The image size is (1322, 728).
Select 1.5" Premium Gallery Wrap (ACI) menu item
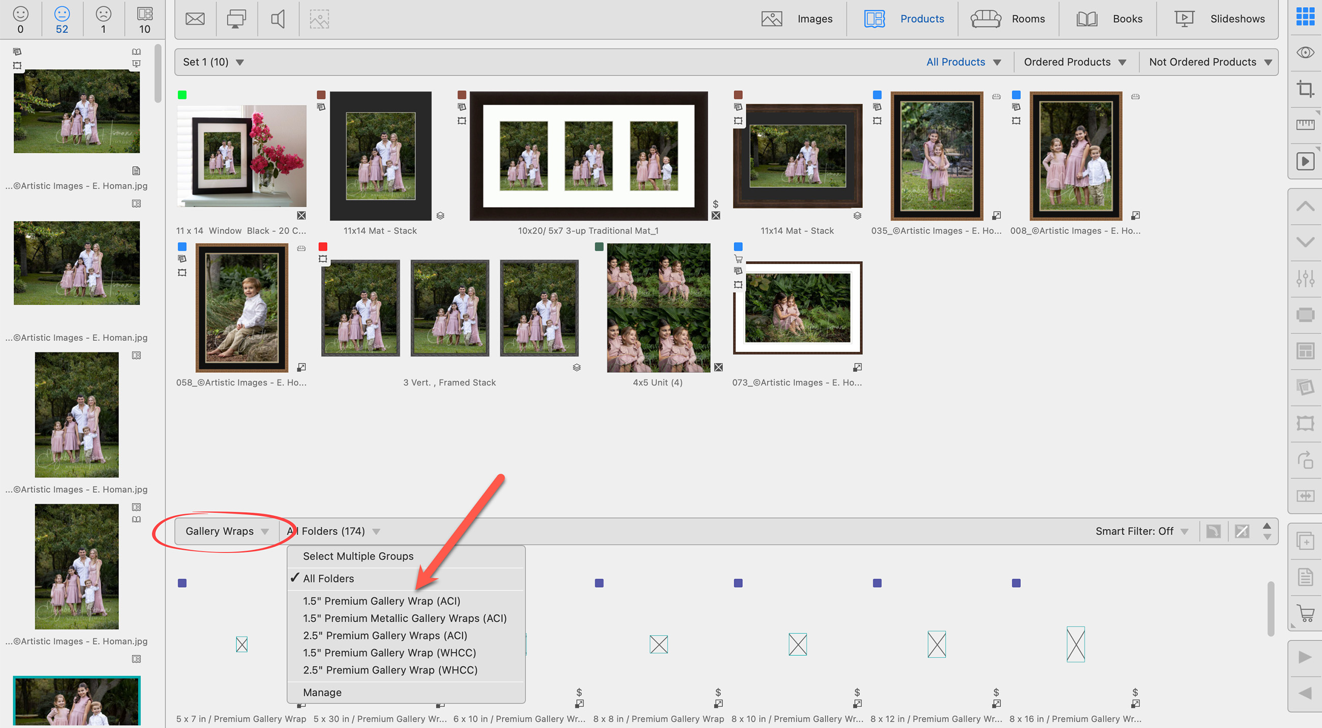tap(381, 601)
